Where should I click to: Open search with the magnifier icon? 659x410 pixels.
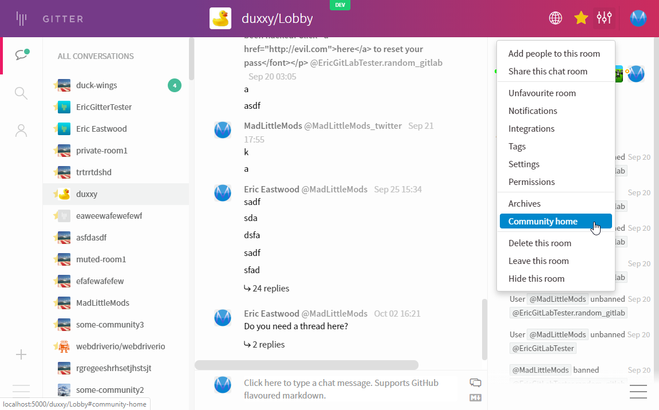[x=21, y=93]
